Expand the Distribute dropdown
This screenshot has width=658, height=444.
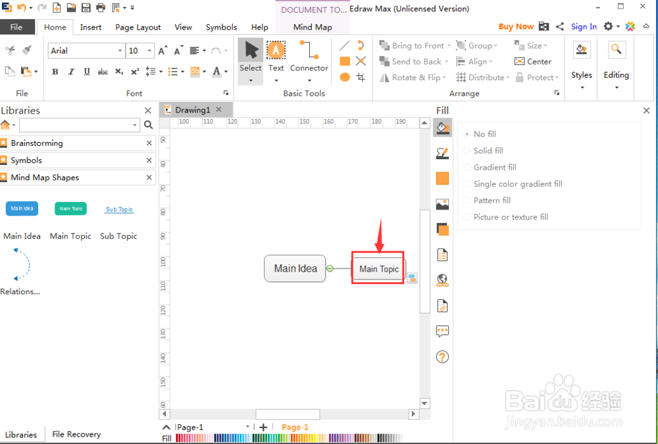pyautogui.click(x=507, y=78)
